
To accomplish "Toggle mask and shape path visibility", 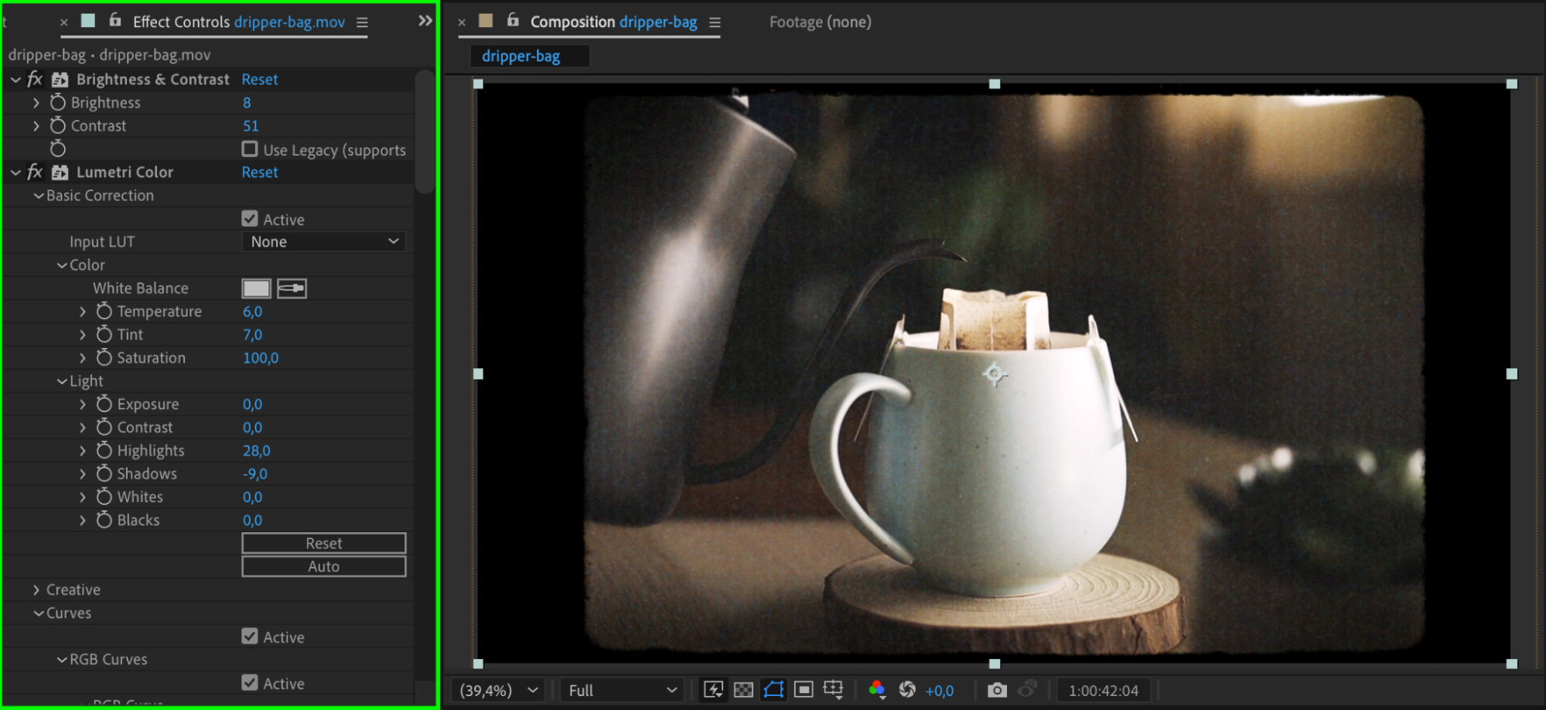I will [x=773, y=690].
